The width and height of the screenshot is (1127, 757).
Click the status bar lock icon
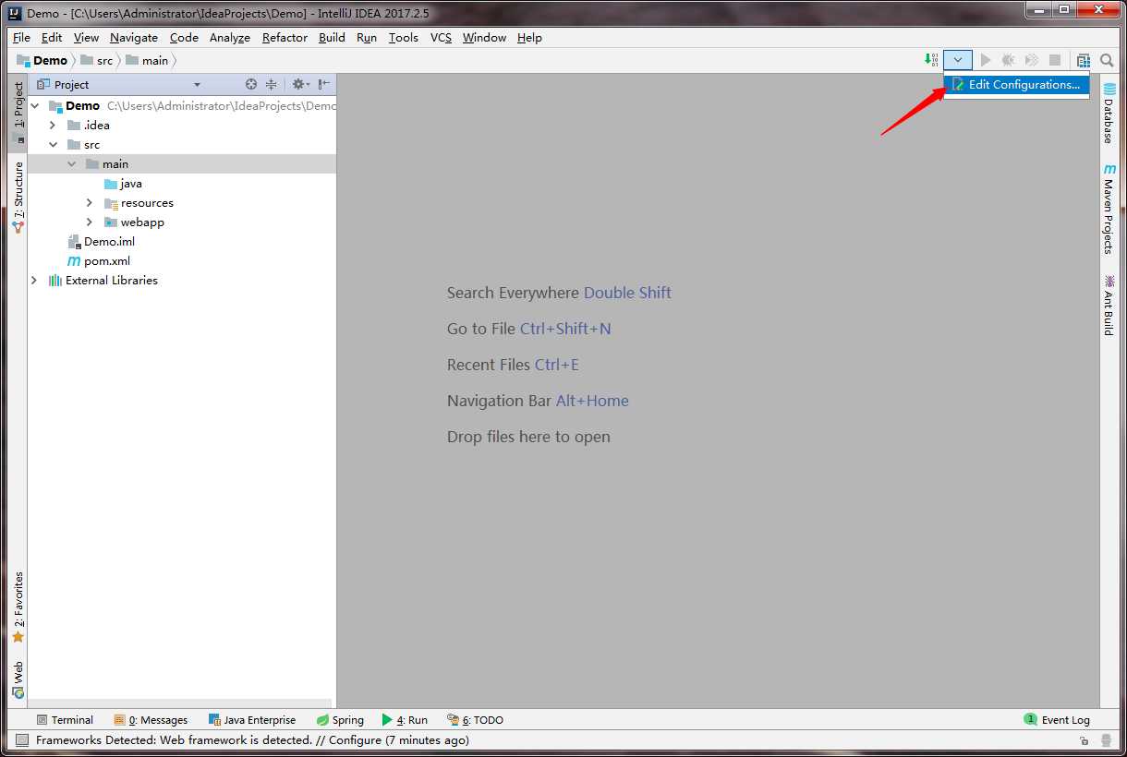(x=1085, y=740)
